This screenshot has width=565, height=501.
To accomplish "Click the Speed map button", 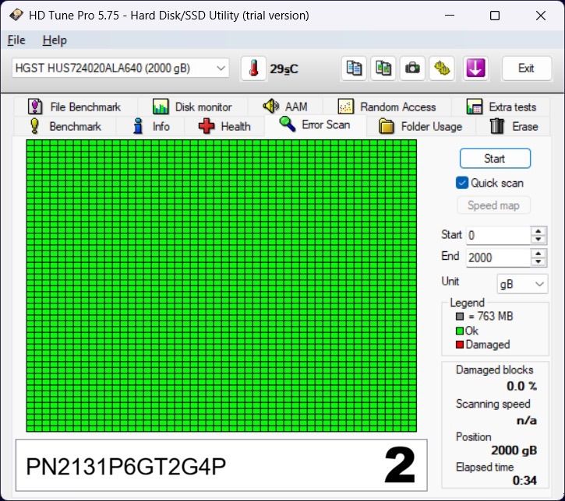I will (x=493, y=205).
